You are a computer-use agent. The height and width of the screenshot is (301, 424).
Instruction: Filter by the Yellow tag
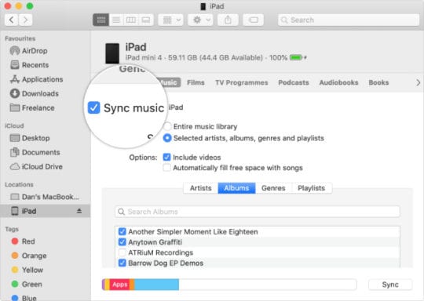point(27,270)
